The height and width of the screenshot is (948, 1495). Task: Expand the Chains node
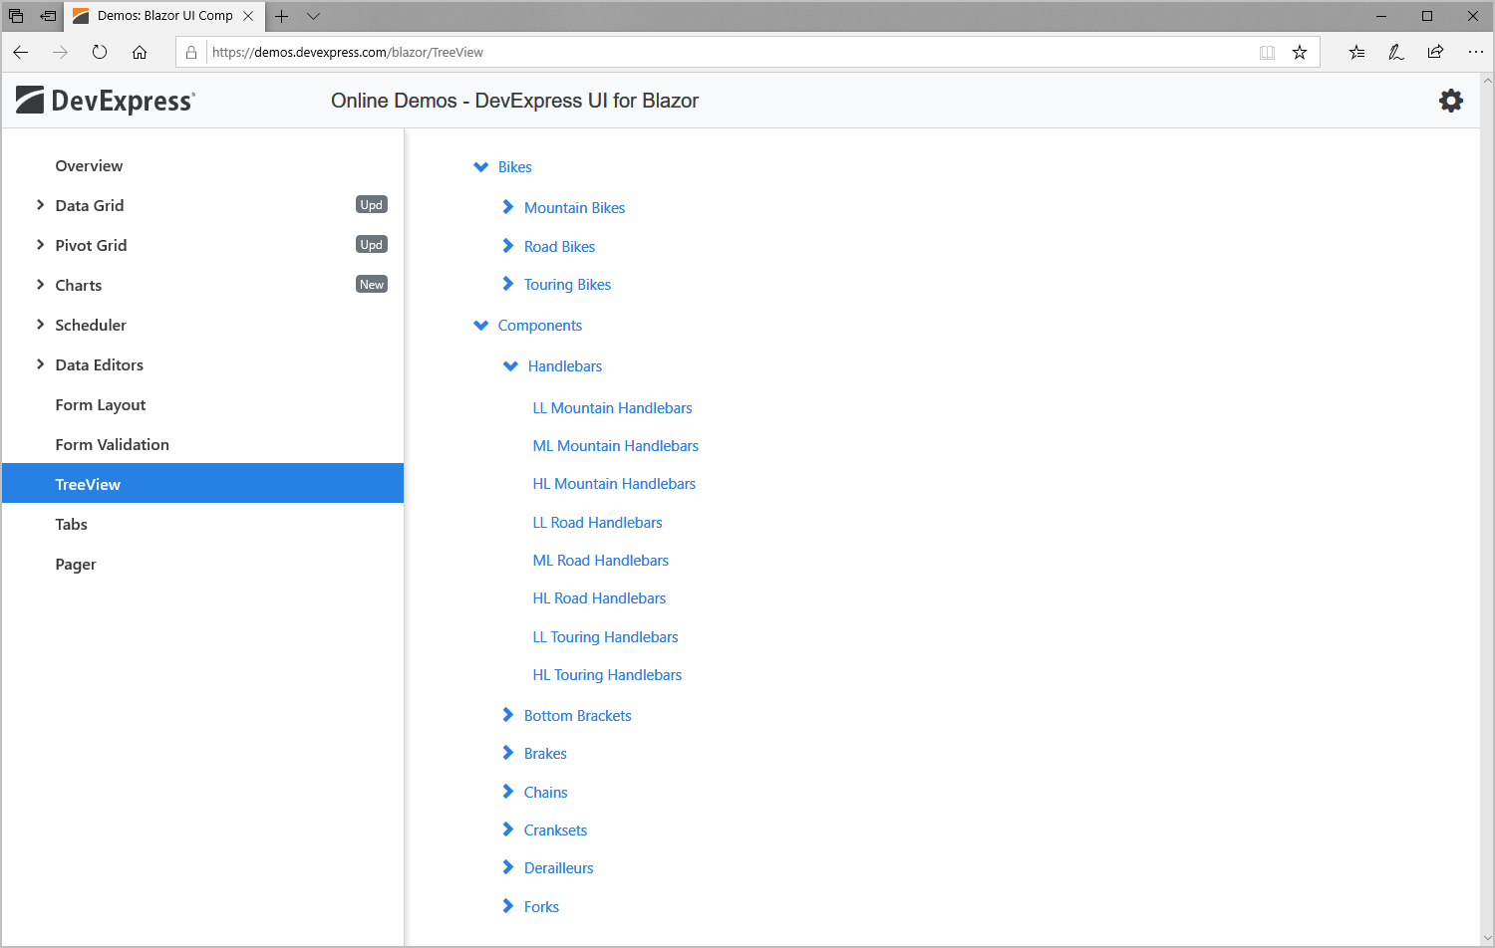(508, 792)
